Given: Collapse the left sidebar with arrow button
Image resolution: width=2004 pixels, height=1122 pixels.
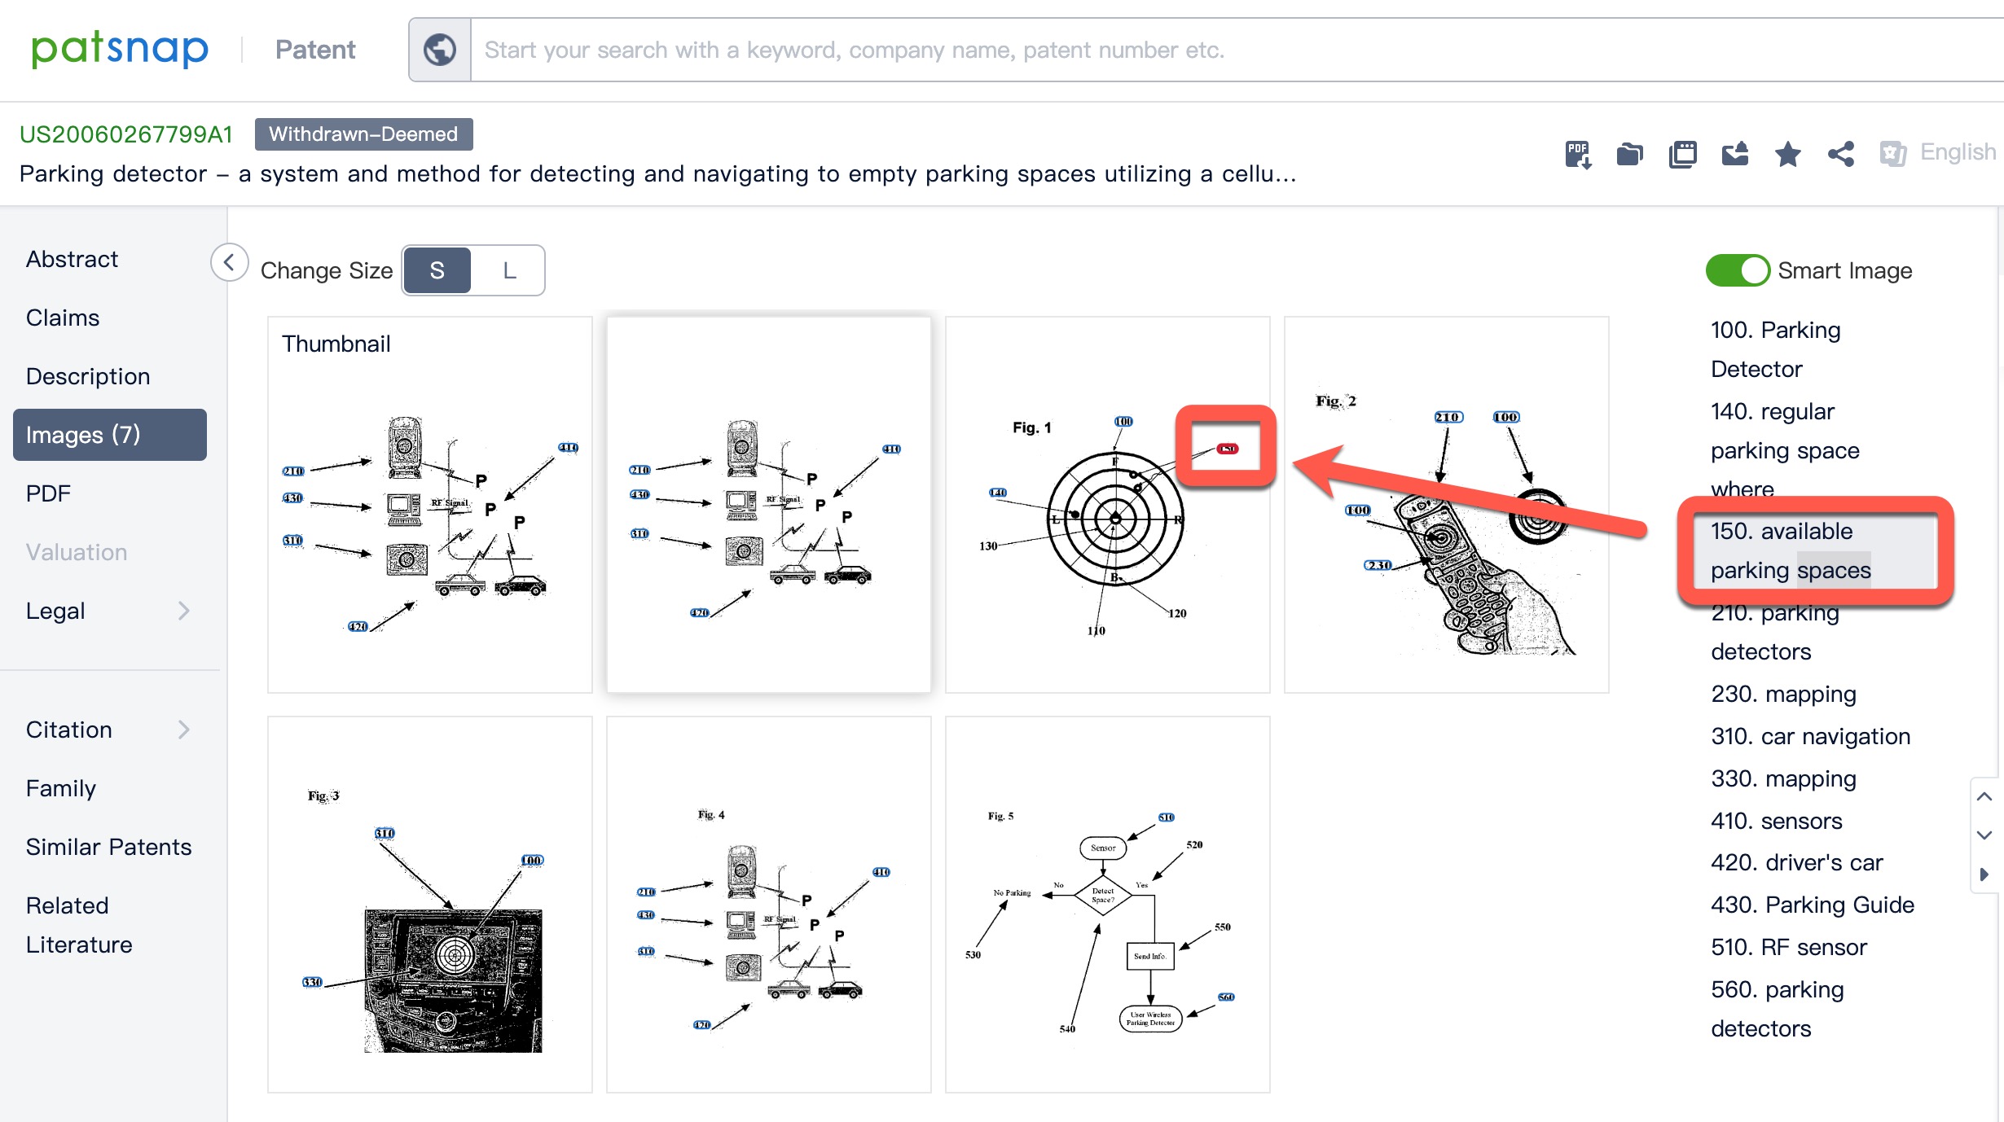Looking at the screenshot, I should [x=229, y=263].
